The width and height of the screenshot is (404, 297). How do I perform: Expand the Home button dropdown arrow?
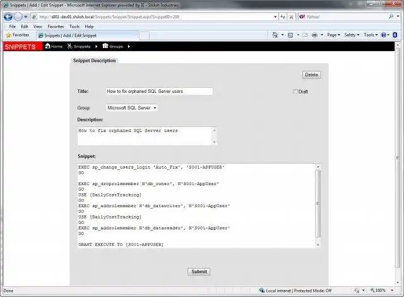pos(282,35)
